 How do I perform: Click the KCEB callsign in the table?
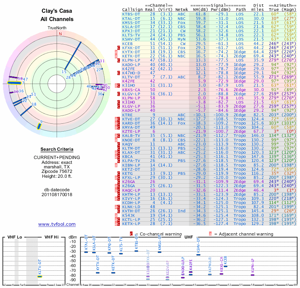pyautogui.click(x=127, y=43)
